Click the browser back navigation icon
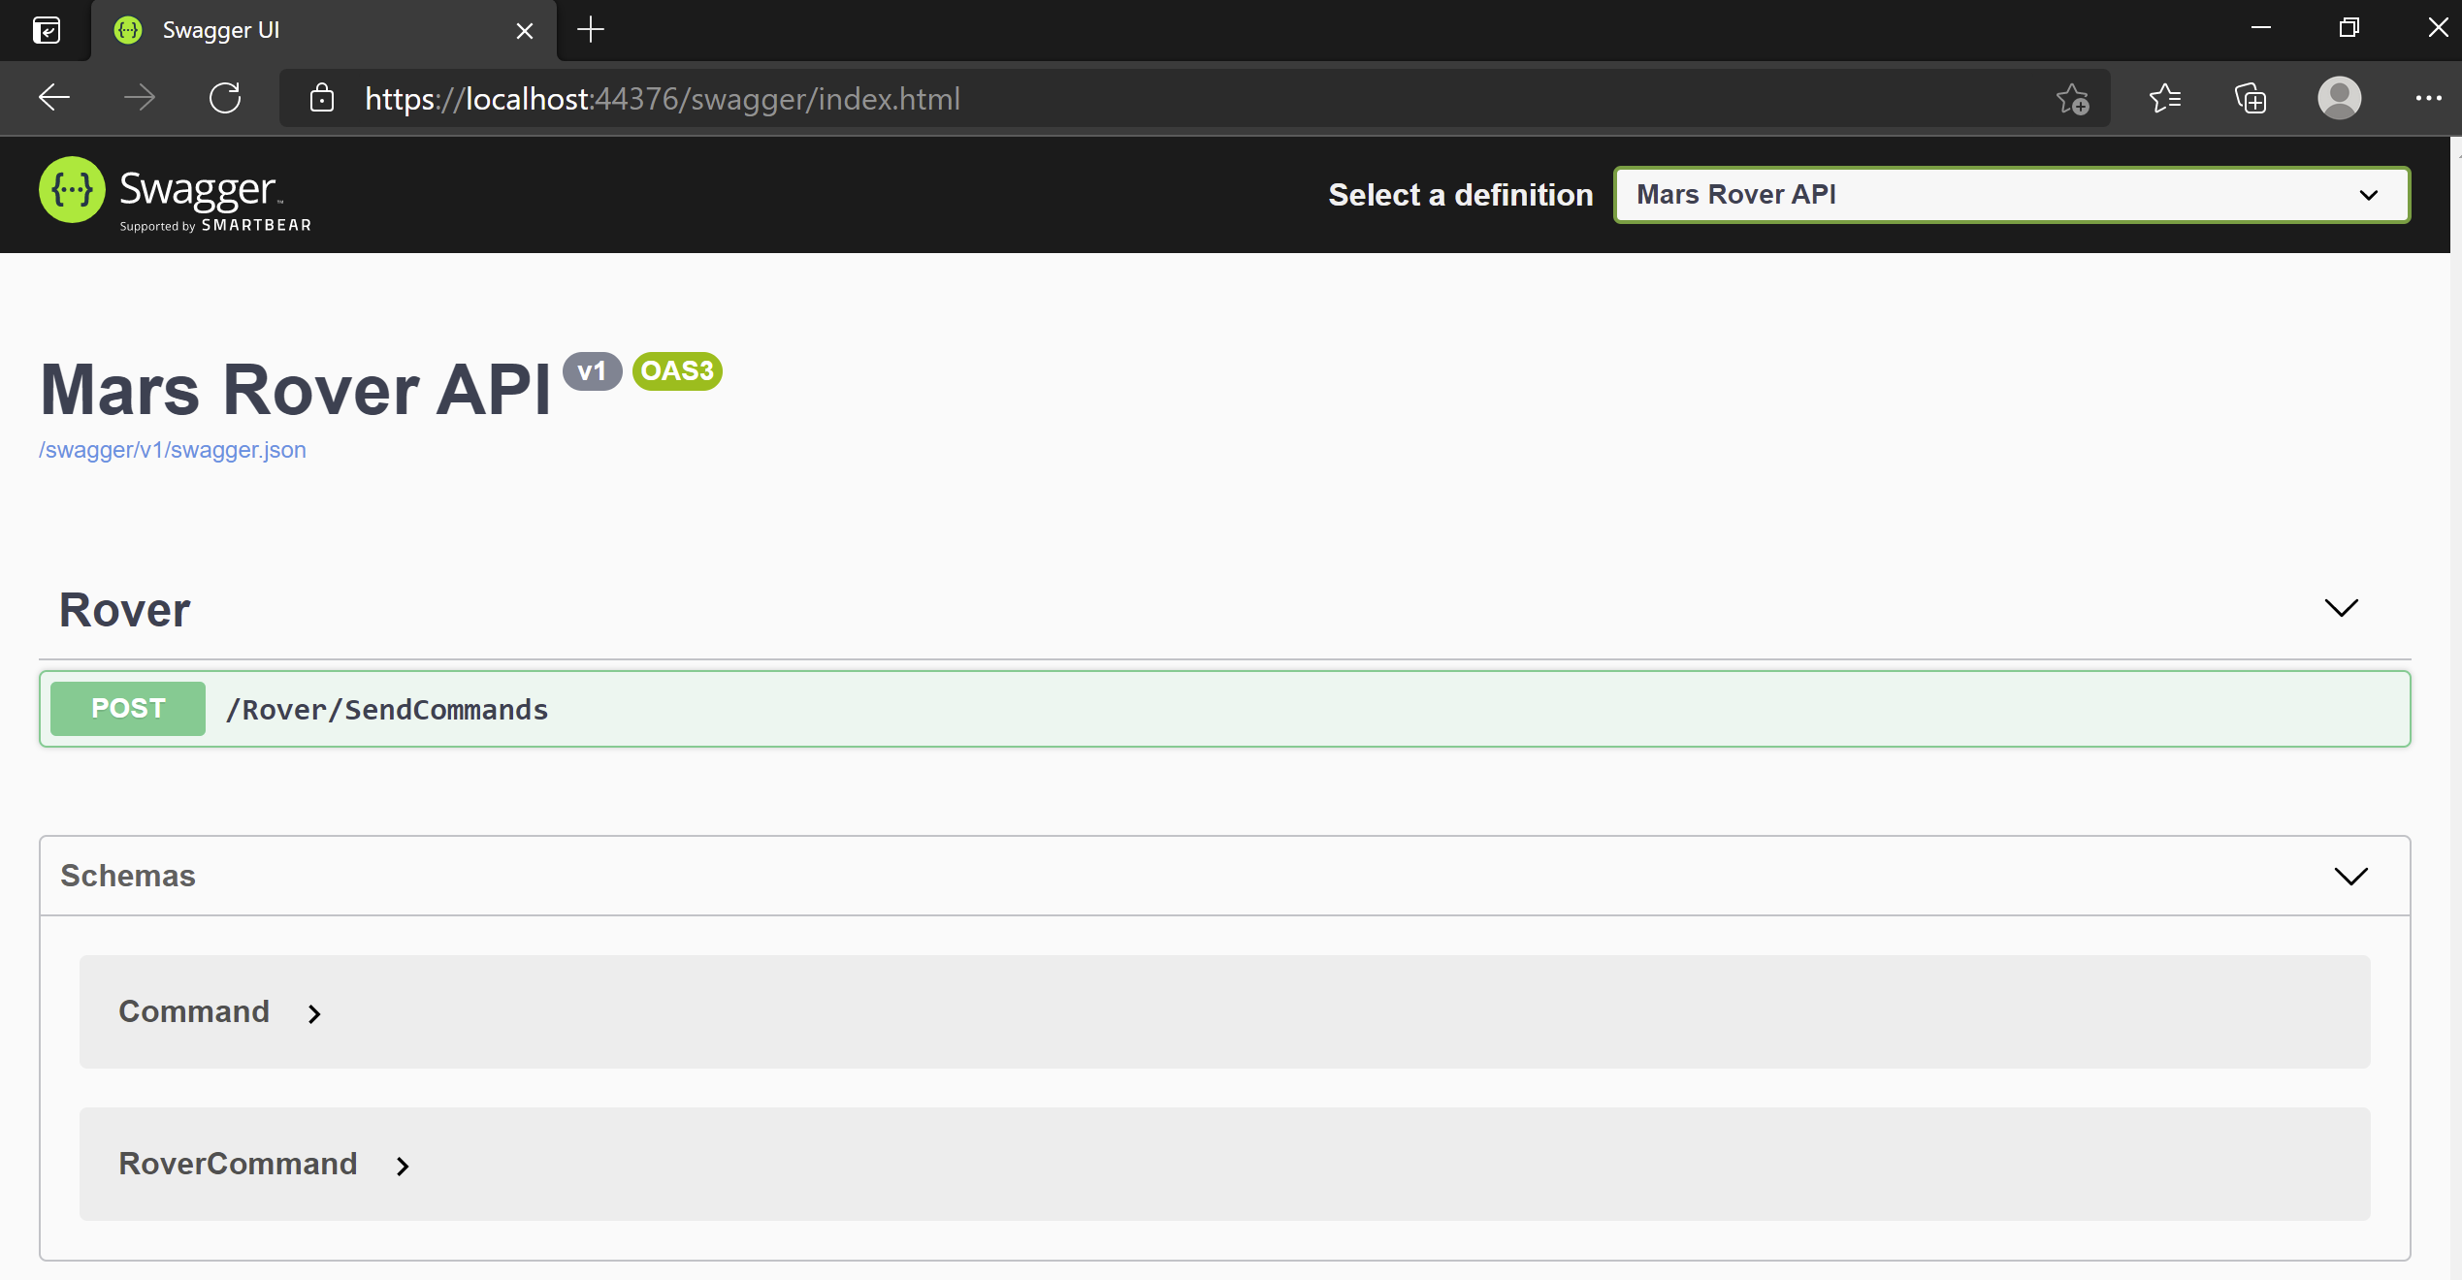 click(53, 97)
